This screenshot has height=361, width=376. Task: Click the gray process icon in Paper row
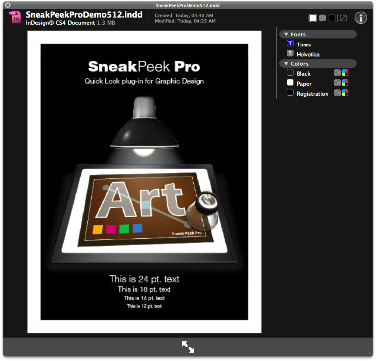tap(337, 83)
